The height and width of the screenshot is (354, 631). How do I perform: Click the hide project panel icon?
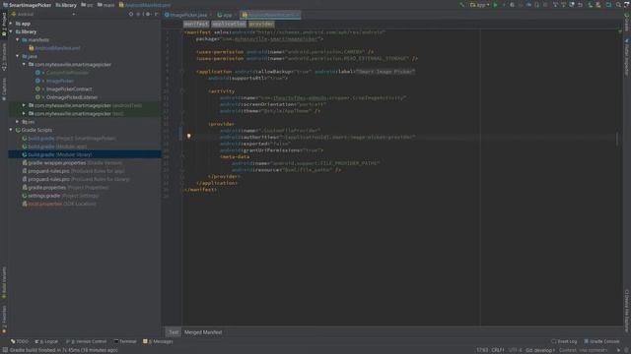157,14
